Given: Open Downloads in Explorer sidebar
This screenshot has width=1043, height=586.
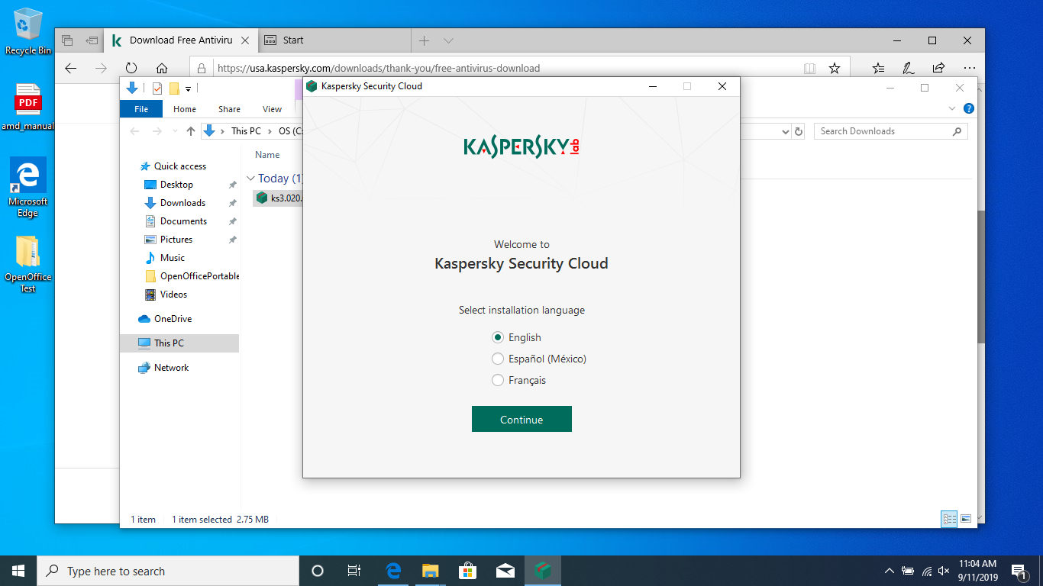Looking at the screenshot, I should (x=182, y=203).
